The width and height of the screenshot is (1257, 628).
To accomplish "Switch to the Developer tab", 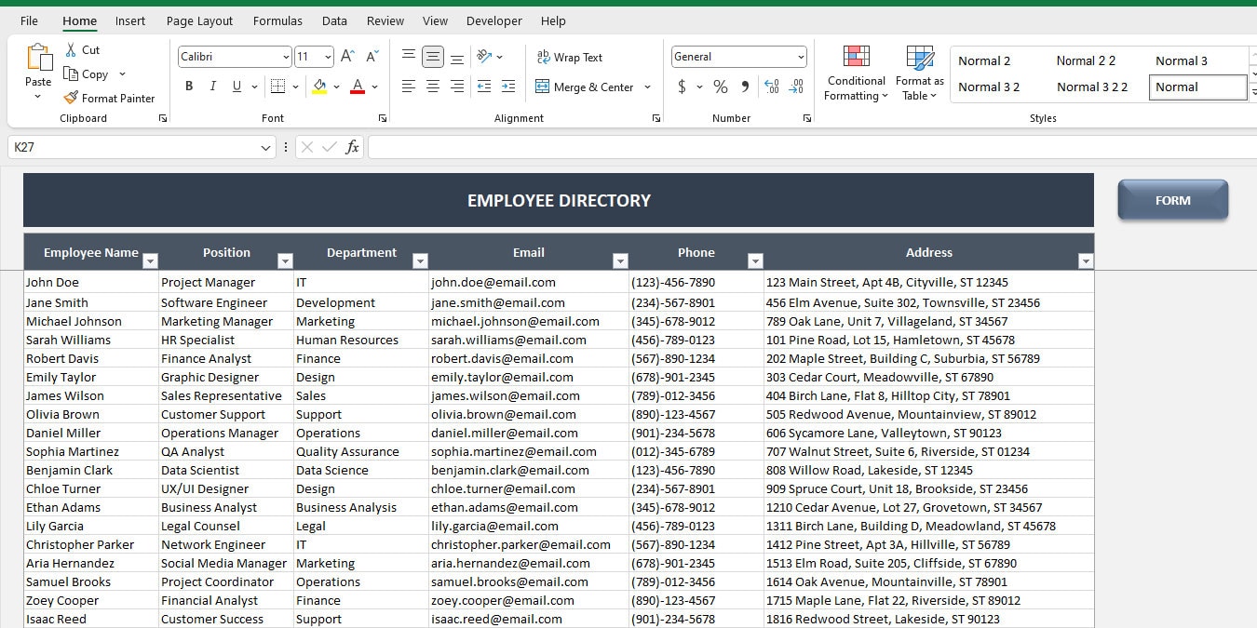I will tap(494, 20).
